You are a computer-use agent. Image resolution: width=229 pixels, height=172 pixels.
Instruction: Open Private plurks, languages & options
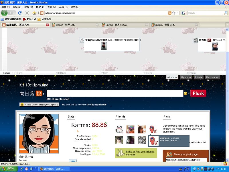(x=39, y=105)
